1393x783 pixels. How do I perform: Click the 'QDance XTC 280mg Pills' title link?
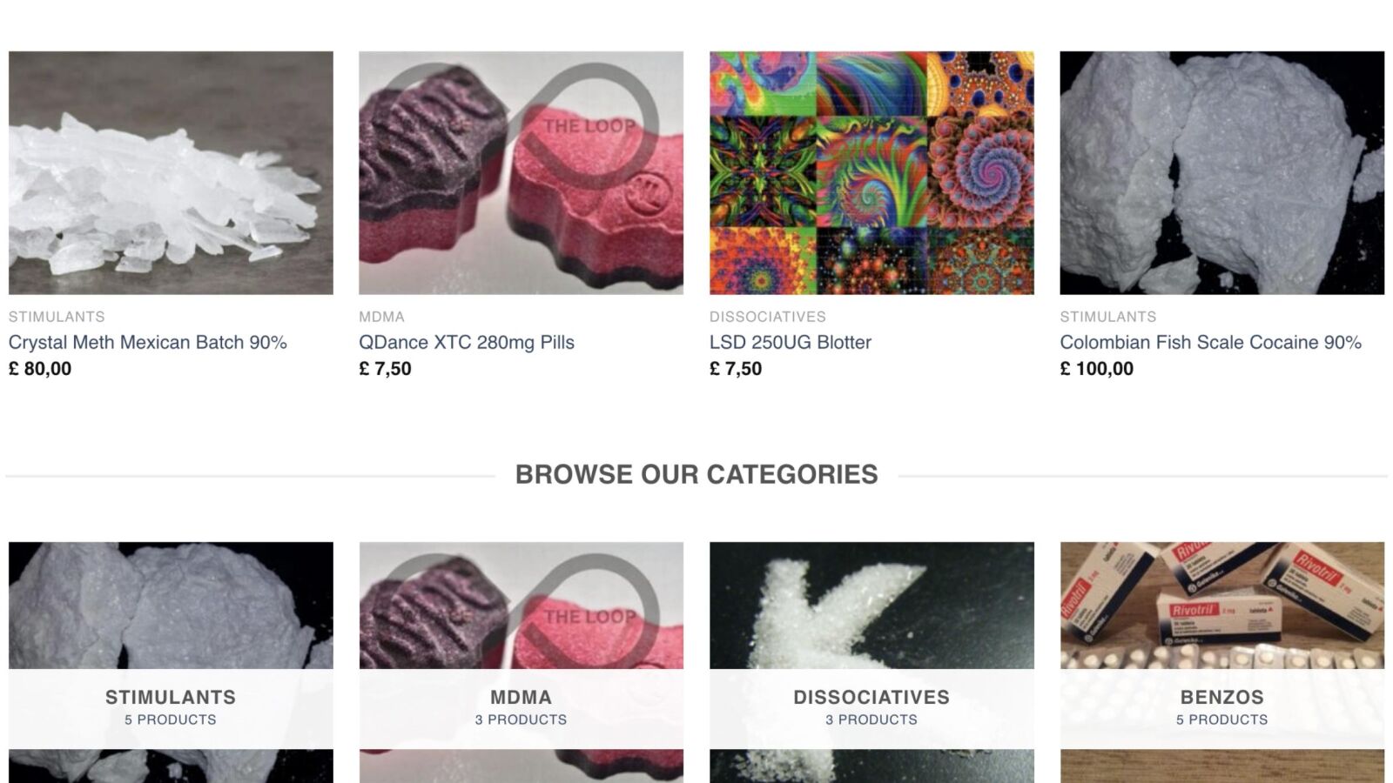click(x=467, y=342)
